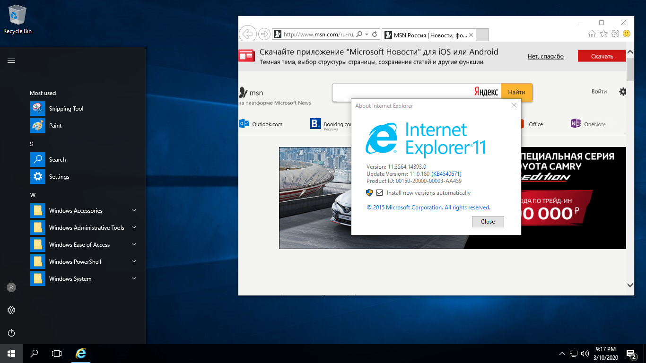Open Settings in the Start menu list
646x363 pixels.
pos(83,177)
